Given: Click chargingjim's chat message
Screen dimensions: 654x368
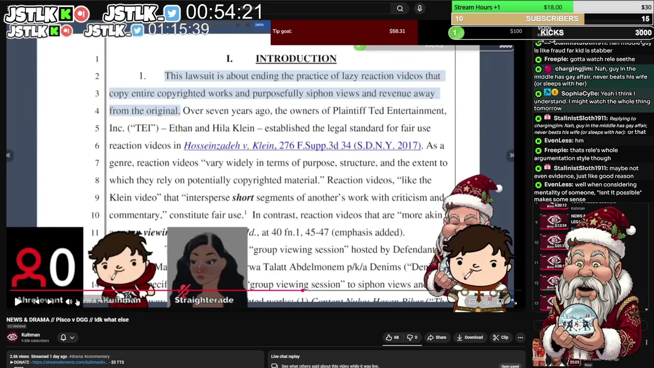Looking at the screenshot, I should coord(592,76).
